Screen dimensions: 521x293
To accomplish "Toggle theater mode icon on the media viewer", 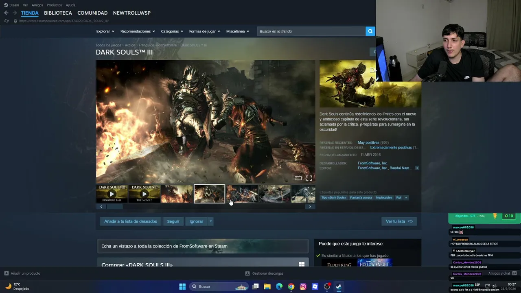I will [x=298, y=178].
